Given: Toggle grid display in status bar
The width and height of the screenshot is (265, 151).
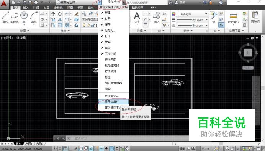Looking at the screenshot, I should pyautogui.click(x=65, y=148).
